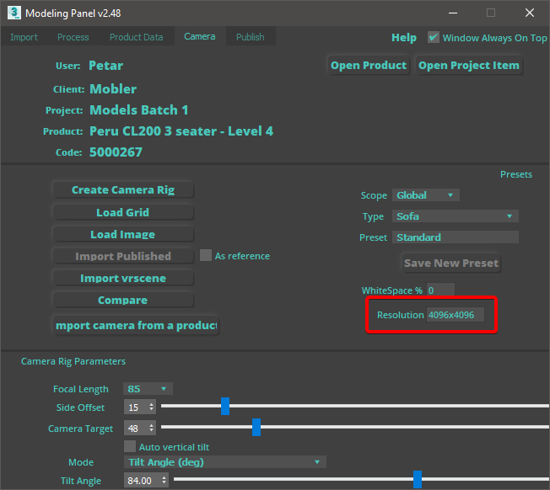The image size is (550, 490).
Task: Enable the Window Always On Top checkbox
Action: click(x=434, y=38)
